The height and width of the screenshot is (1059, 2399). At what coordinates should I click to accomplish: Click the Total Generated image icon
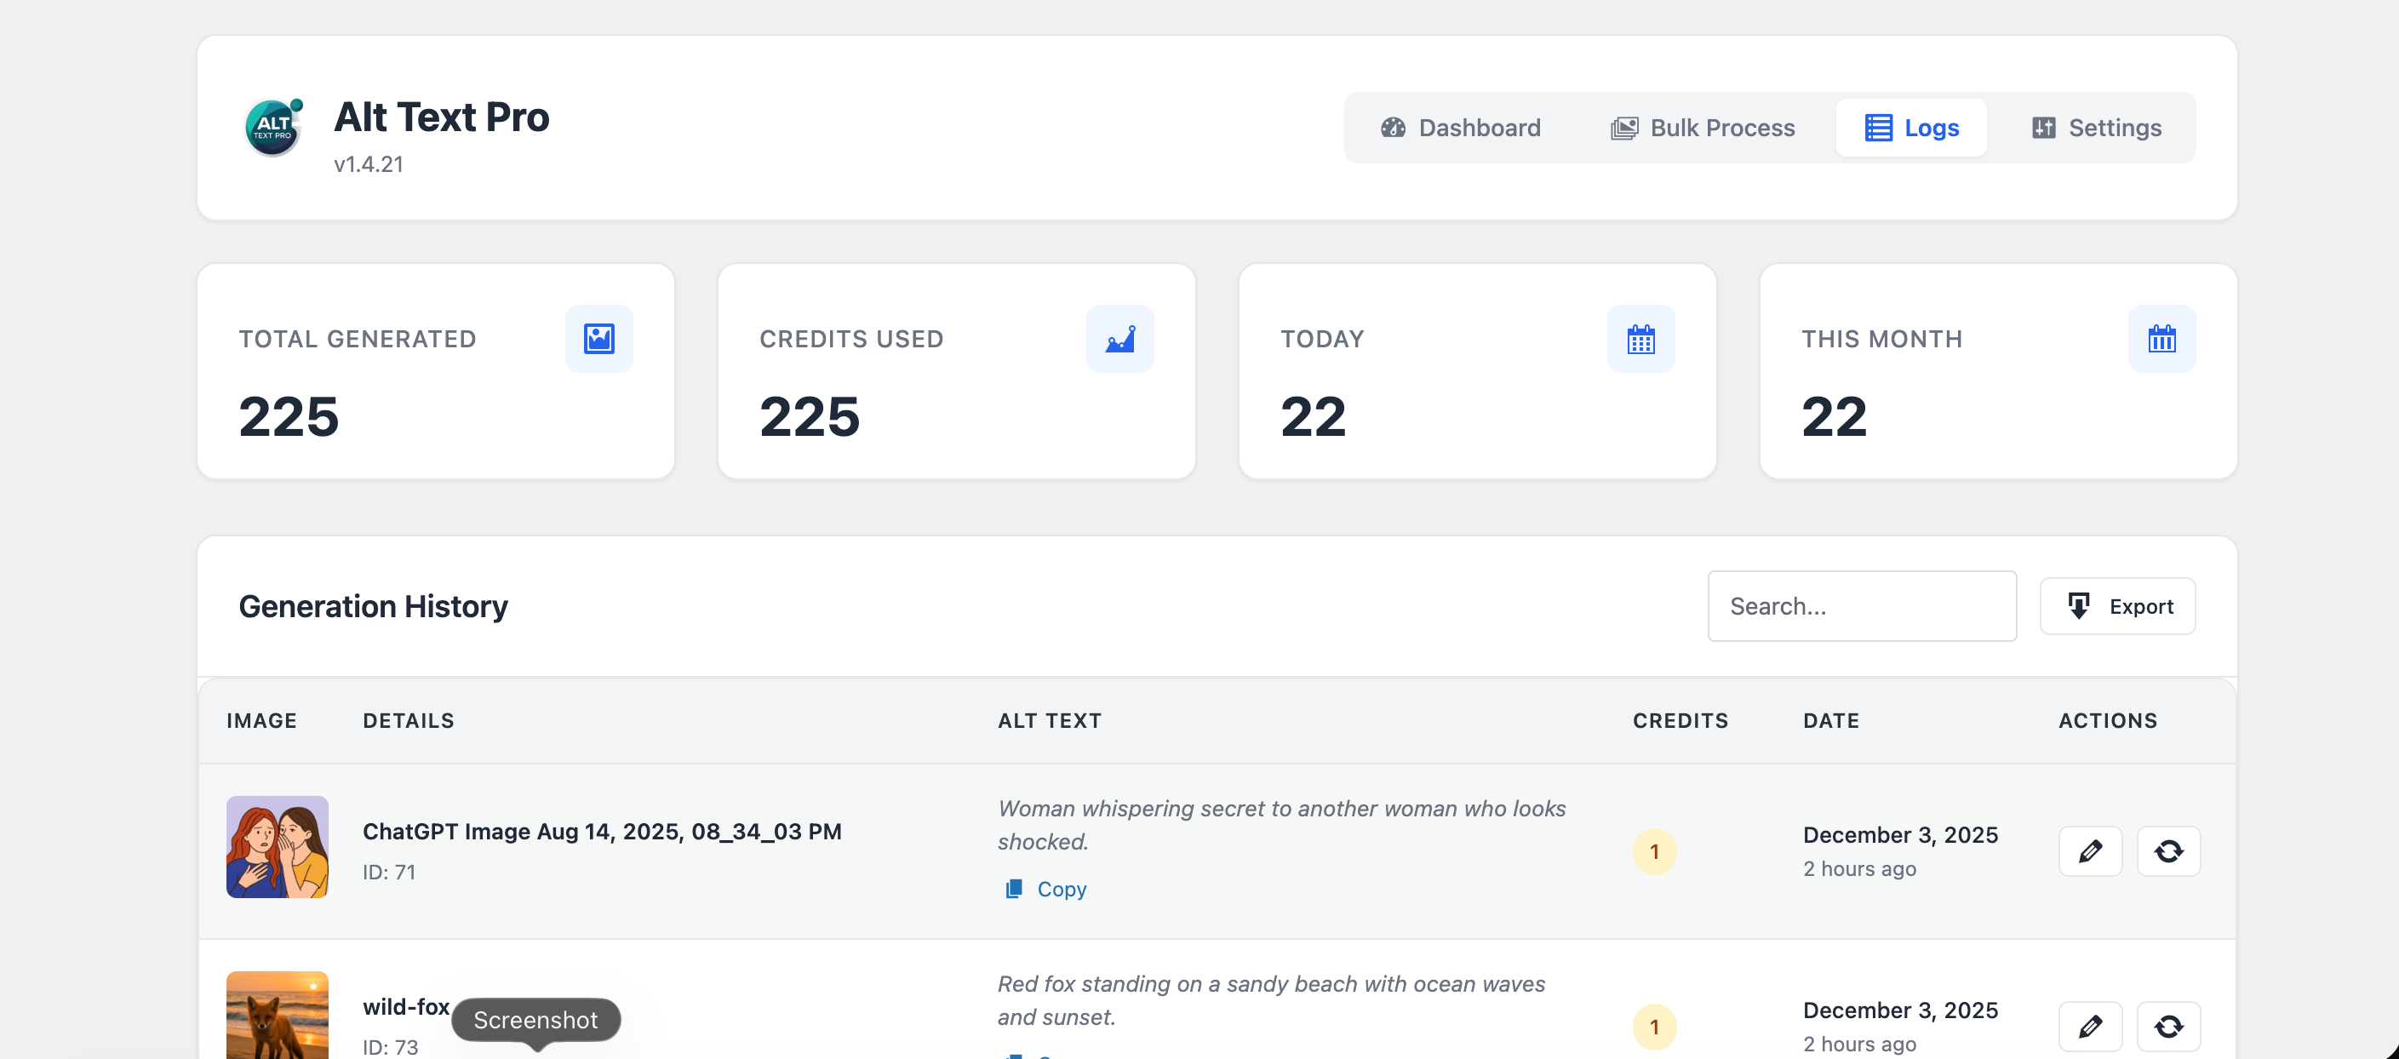pyautogui.click(x=598, y=339)
